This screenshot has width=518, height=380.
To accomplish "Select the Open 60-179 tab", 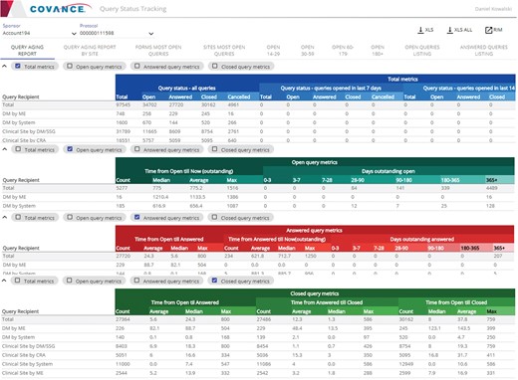I will [x=343, y=51].
